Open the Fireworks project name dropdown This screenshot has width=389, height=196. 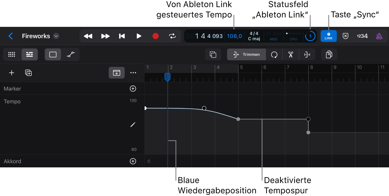tap(56, 36)
